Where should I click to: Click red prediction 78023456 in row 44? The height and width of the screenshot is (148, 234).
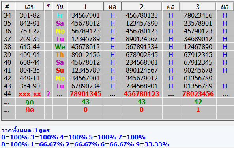(x=198, y=94)
